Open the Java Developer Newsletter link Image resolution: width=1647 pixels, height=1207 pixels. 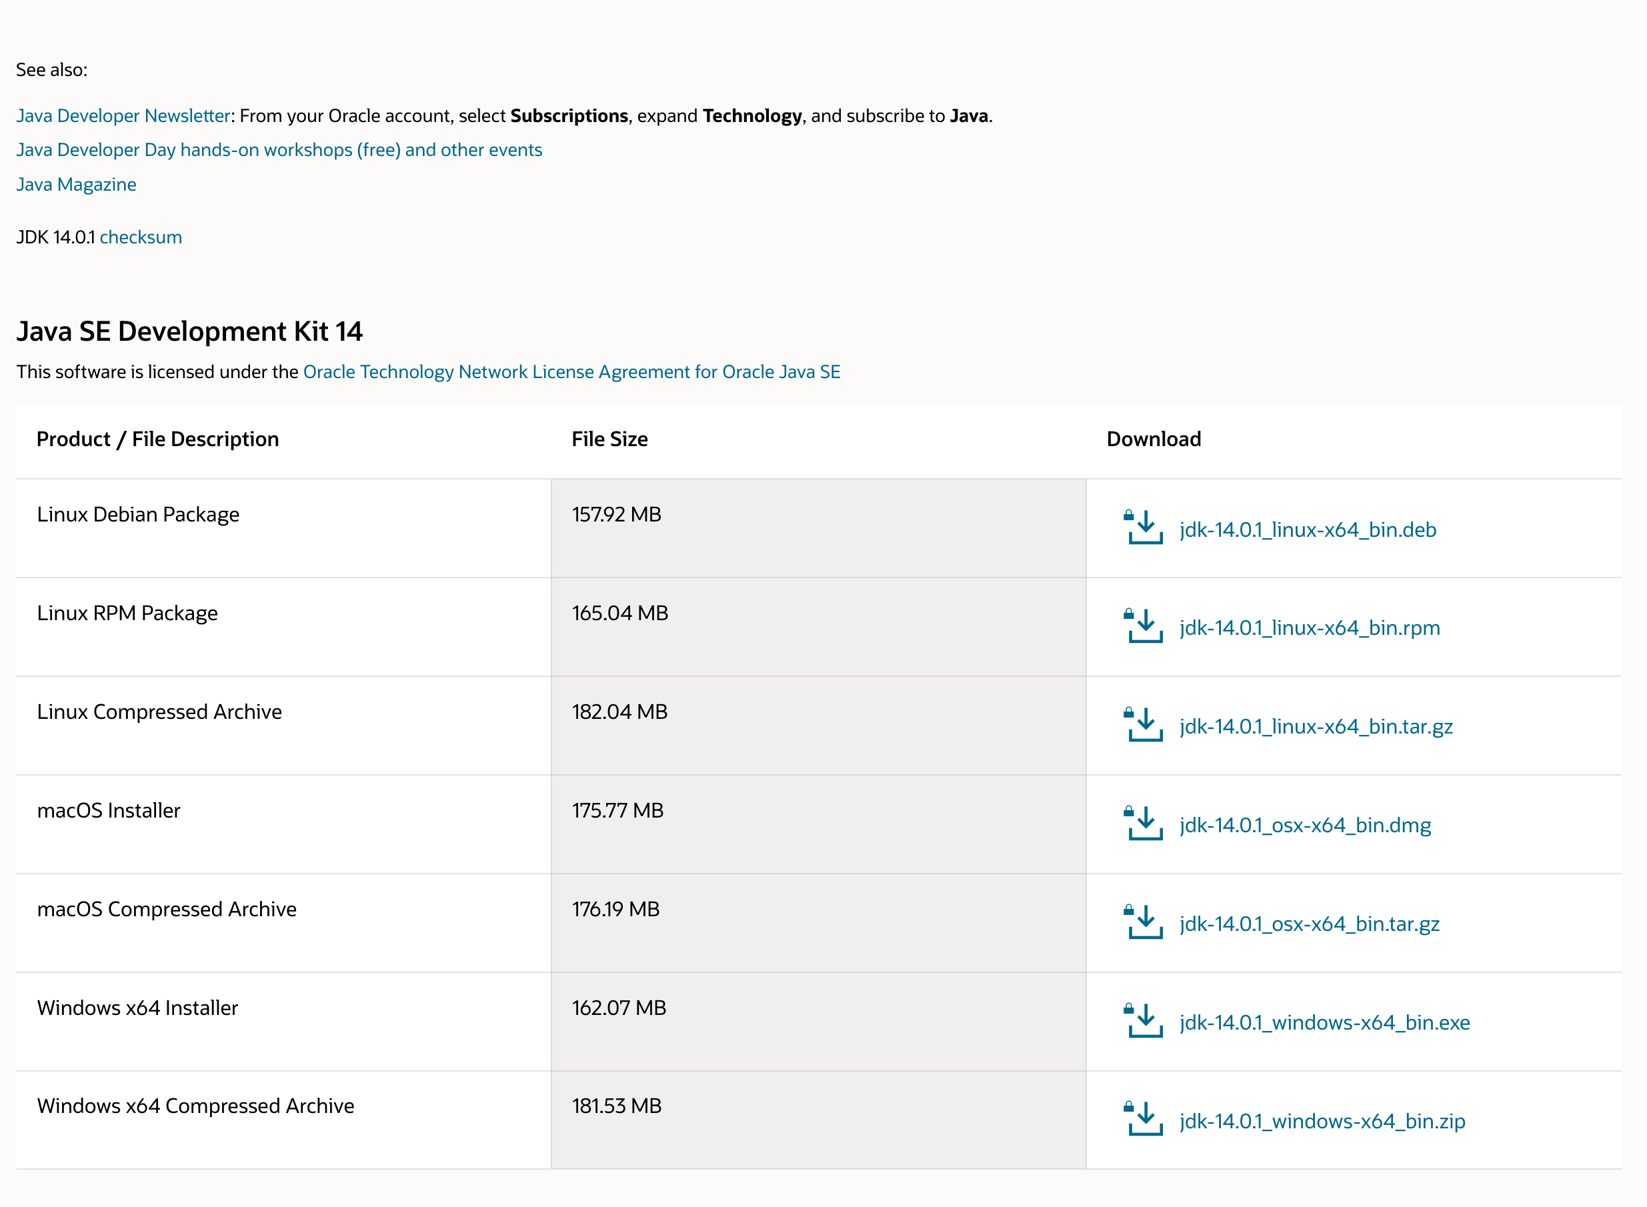tap(123, 116)
